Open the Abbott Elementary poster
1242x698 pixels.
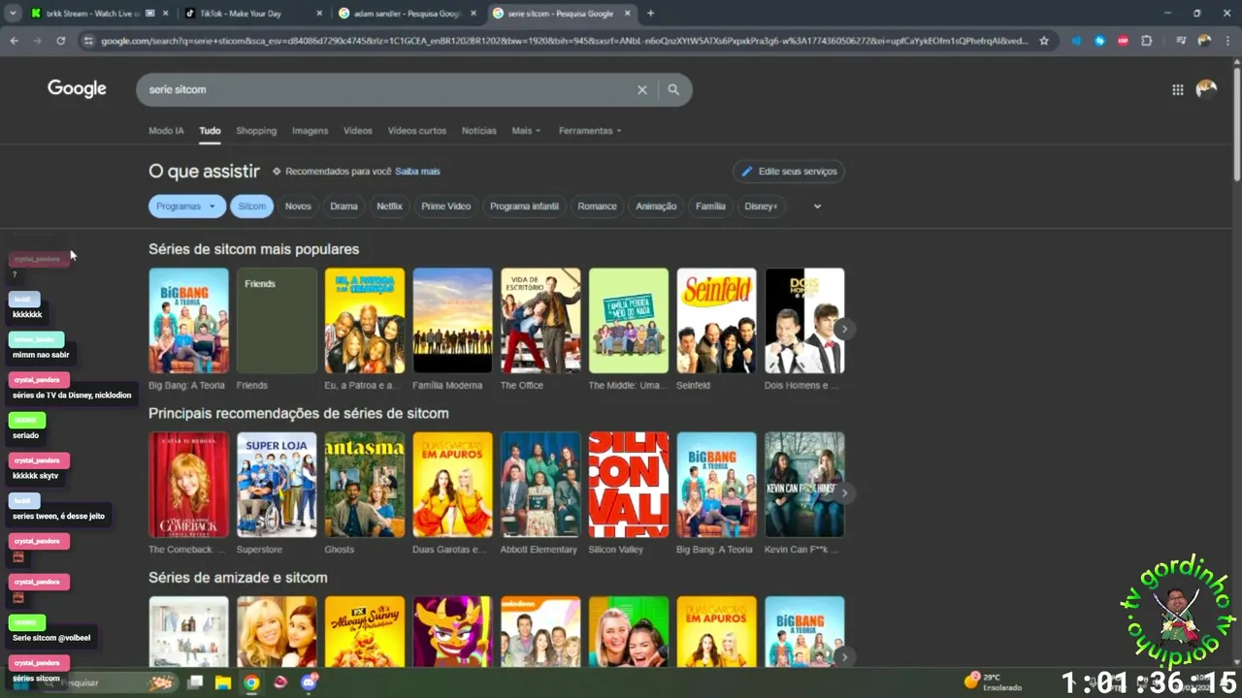coord(540,485)
